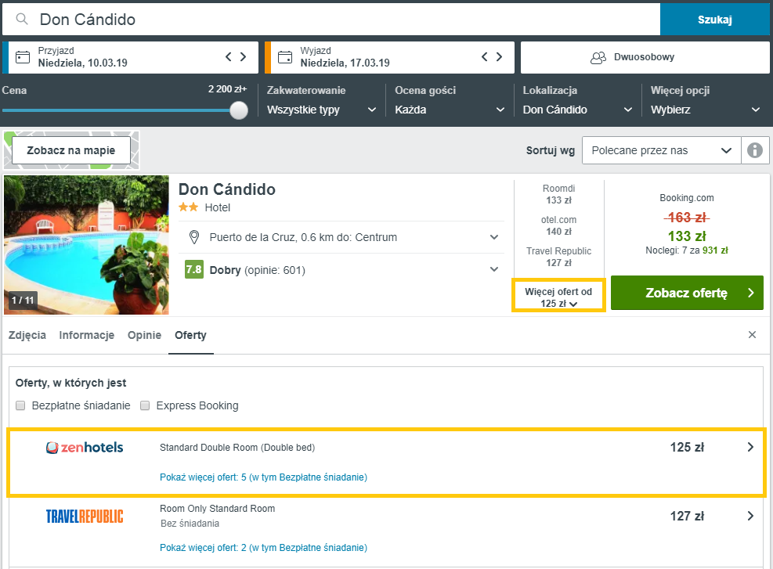Screen dimensions: 773x569
Task: Switch to the Zdjęcia tab
Action: [x=27, y=335]
